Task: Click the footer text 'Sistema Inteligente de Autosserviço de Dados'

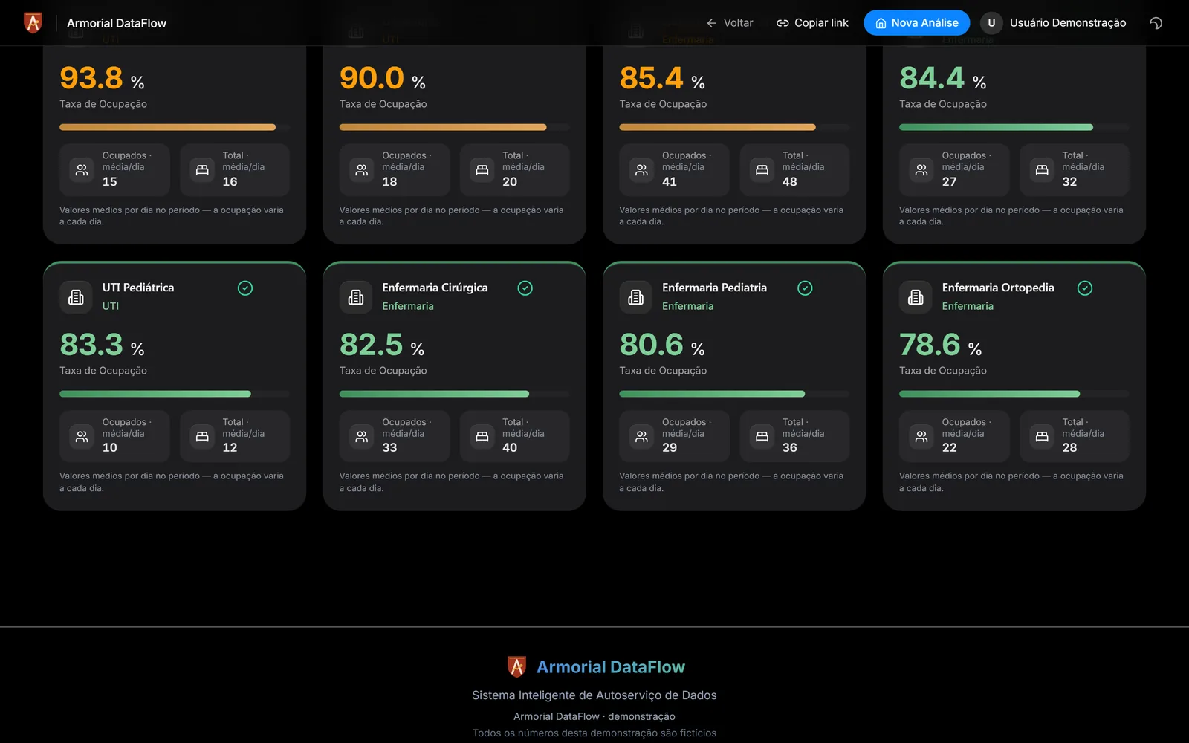Action: click(594, 695)
